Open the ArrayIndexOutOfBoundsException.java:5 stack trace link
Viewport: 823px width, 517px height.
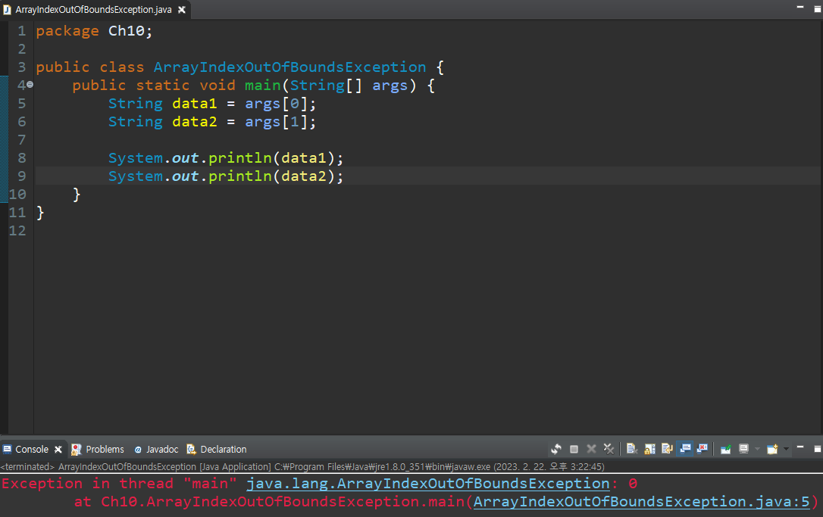[642, 502]
